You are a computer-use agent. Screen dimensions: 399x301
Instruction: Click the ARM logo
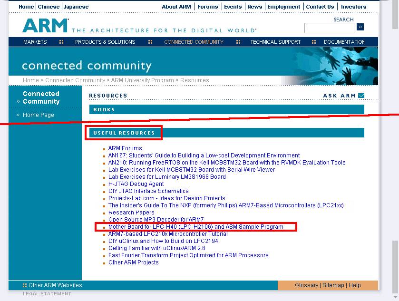click(x=45, y=26)
